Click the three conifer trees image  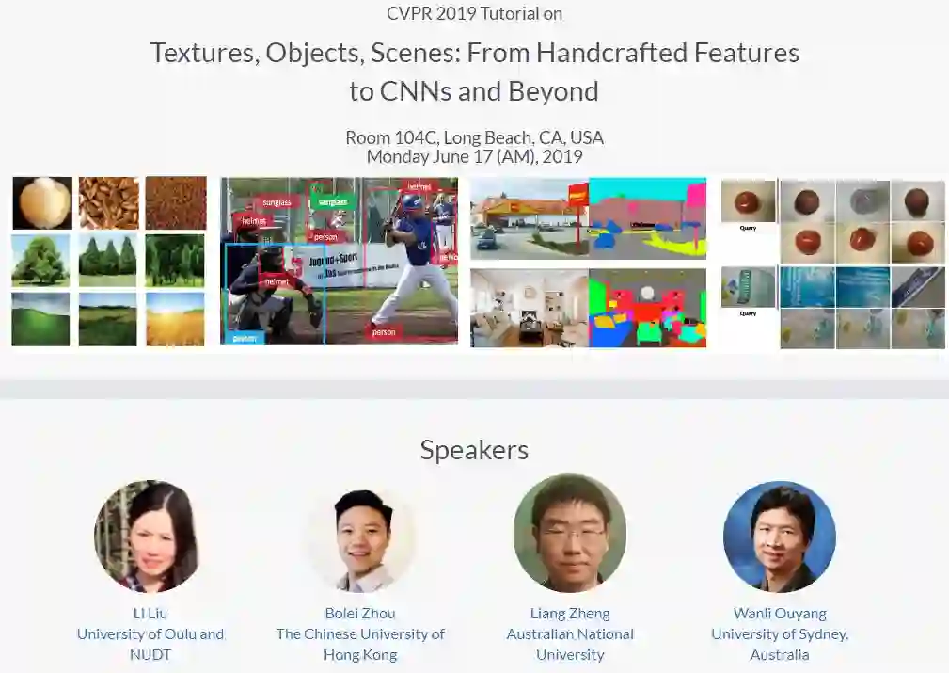pyautogui.click(x=108, y=261)
